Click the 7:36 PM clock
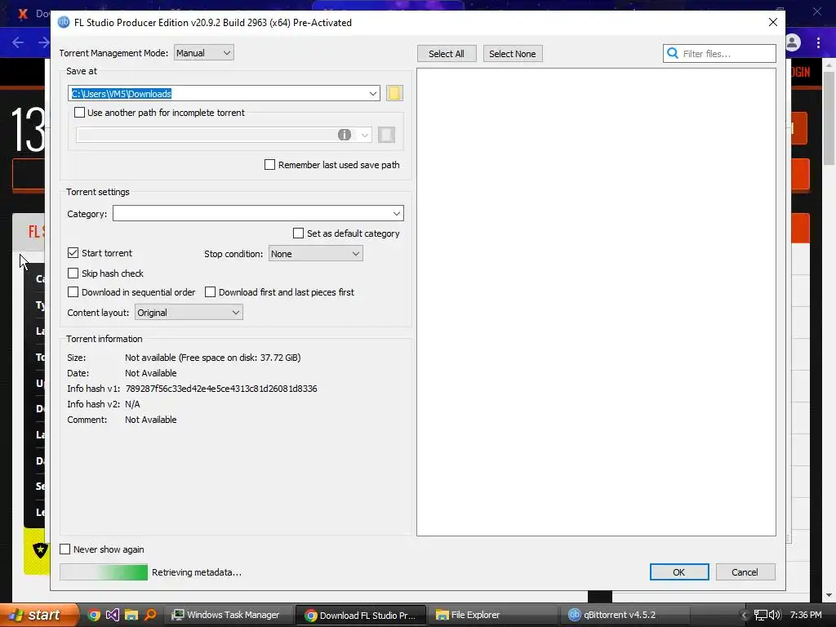The image size is (836, 627). point(806,616)
